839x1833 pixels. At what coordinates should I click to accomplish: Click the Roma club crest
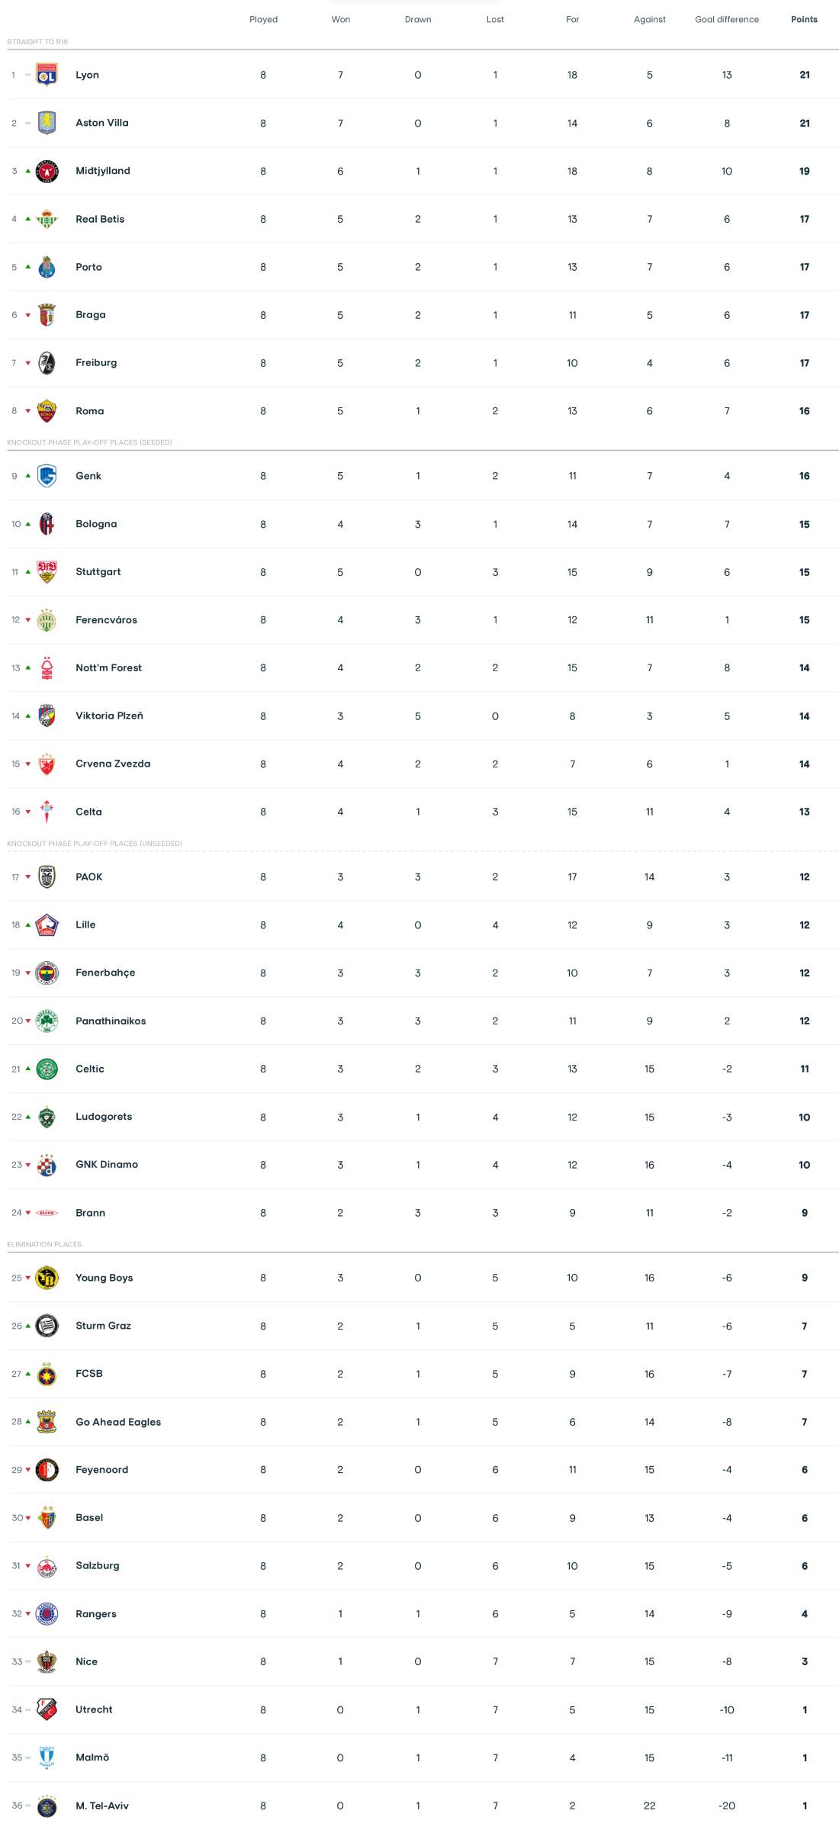[47, 411]
